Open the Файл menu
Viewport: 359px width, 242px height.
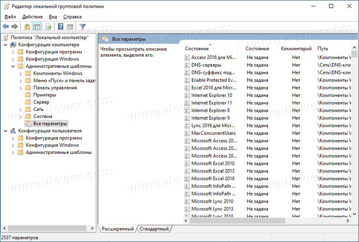click(x=10, y=17)
